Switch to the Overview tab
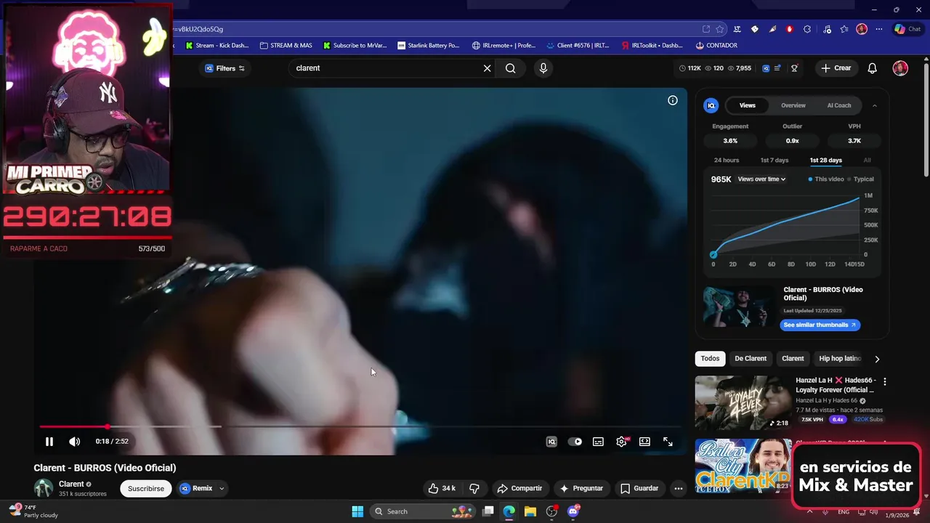 [793, 105]
